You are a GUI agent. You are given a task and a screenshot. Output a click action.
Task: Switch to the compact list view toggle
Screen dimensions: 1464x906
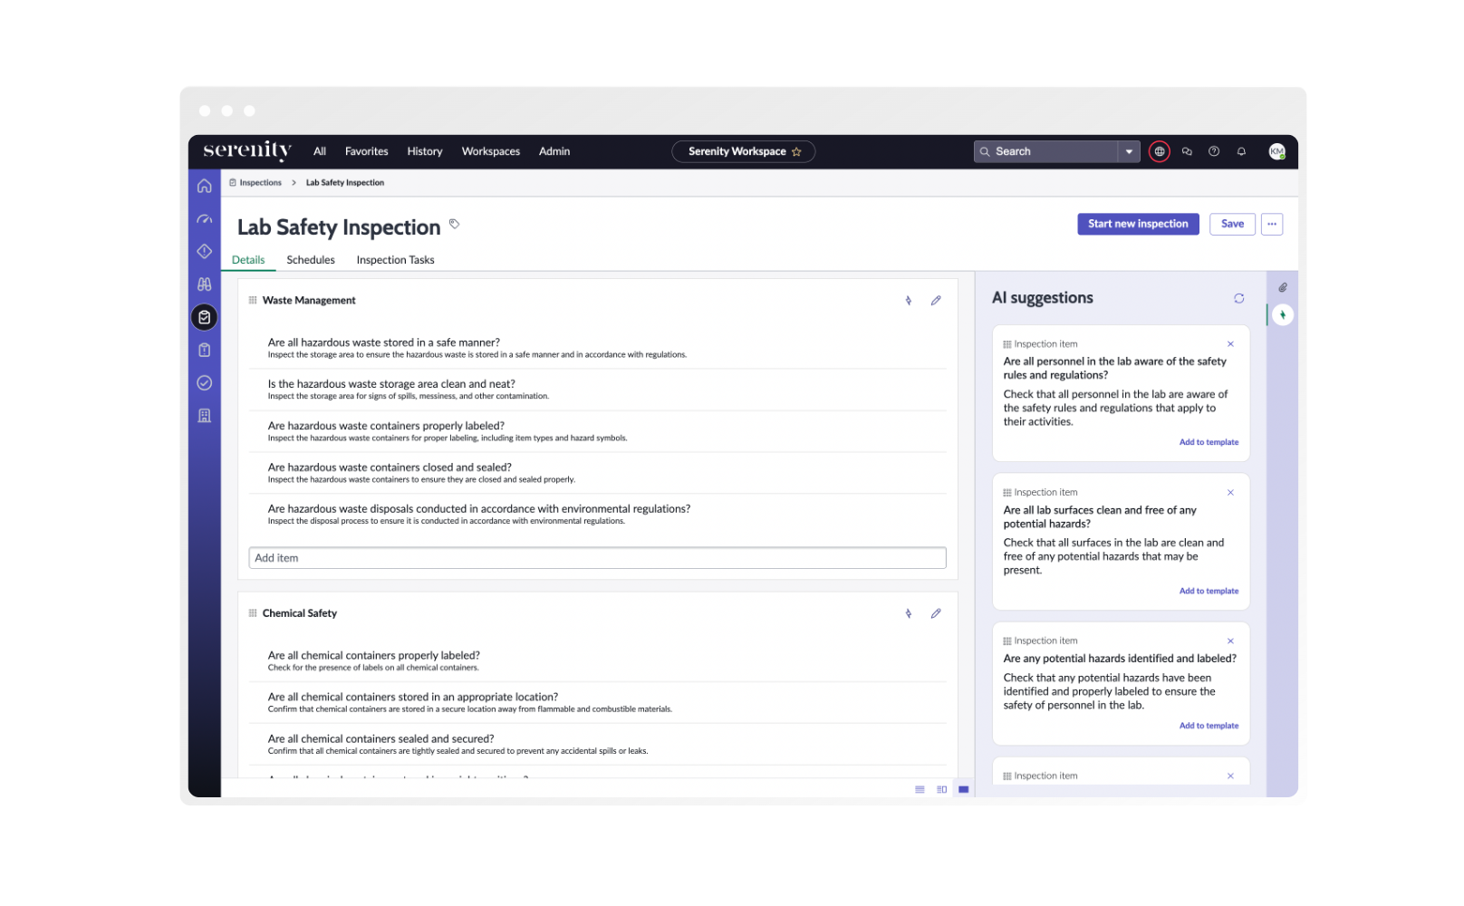(x=919, y=789)
